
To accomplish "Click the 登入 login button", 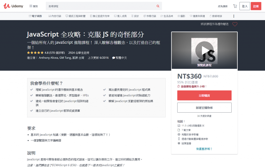I will pos(245,6).
